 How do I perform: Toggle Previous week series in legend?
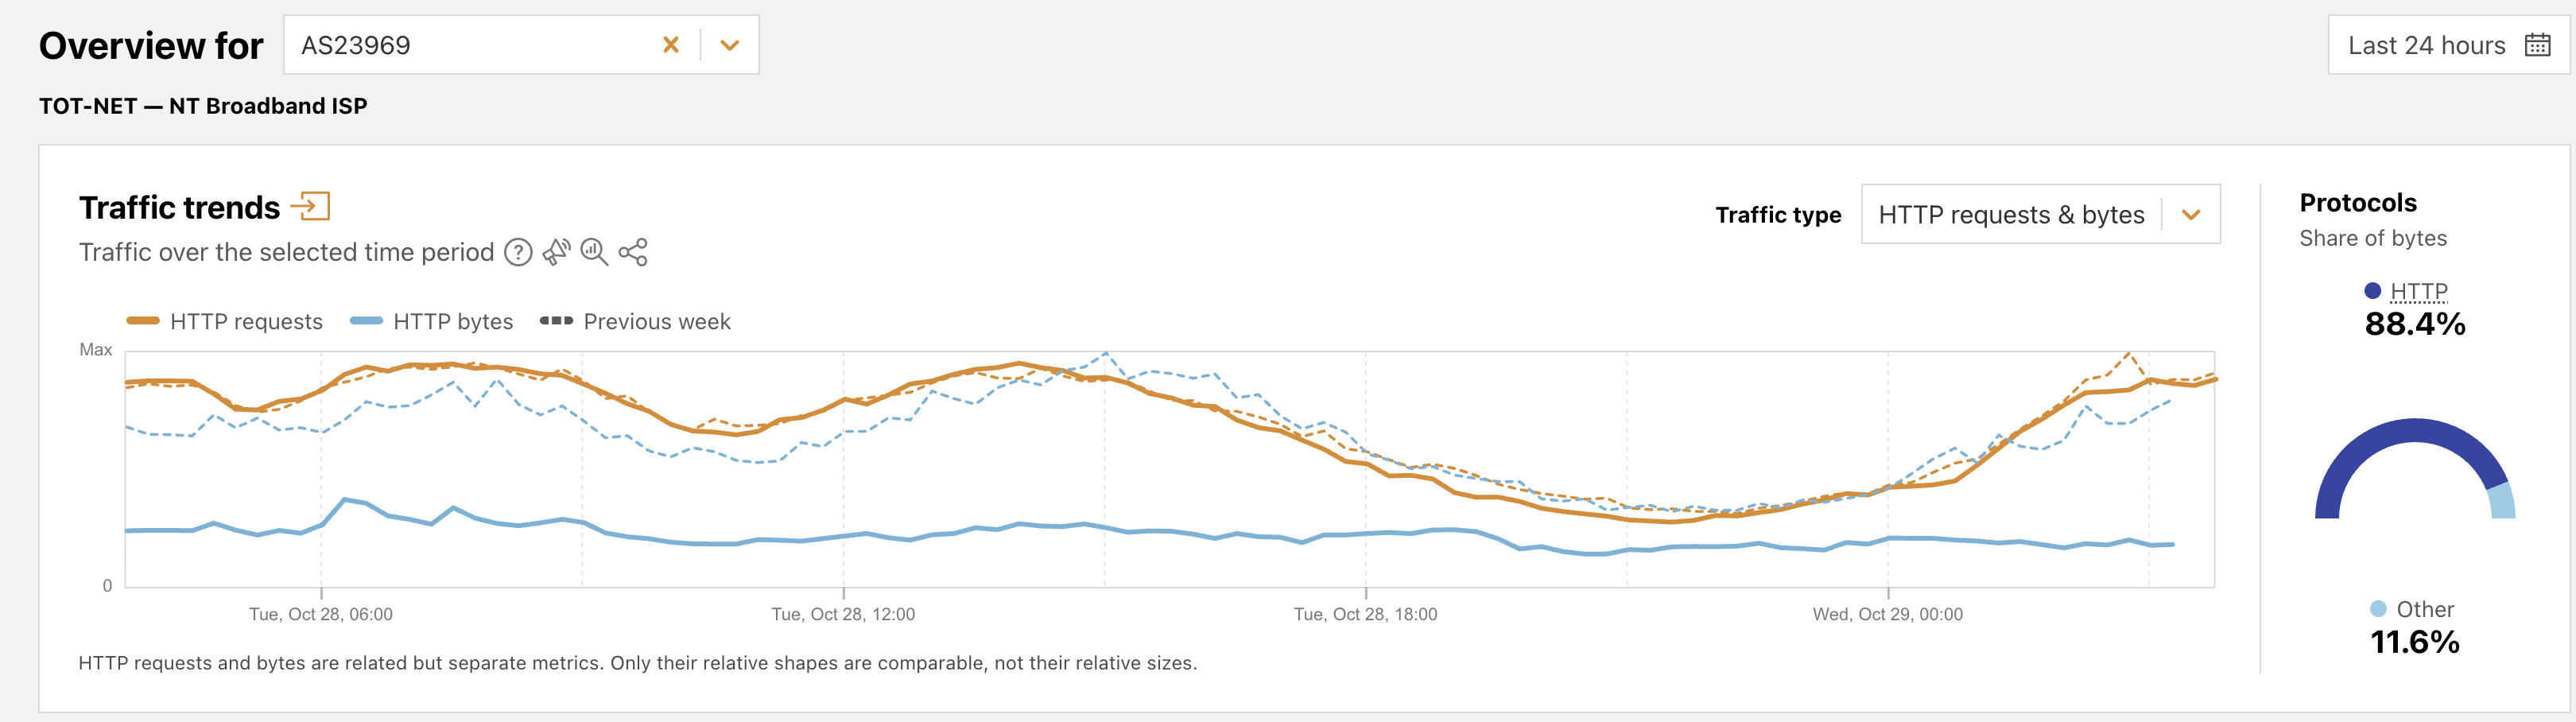[635, 321]
